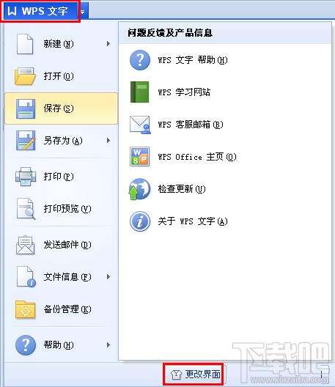Expand the 帮助 submenu arrow

108,344
